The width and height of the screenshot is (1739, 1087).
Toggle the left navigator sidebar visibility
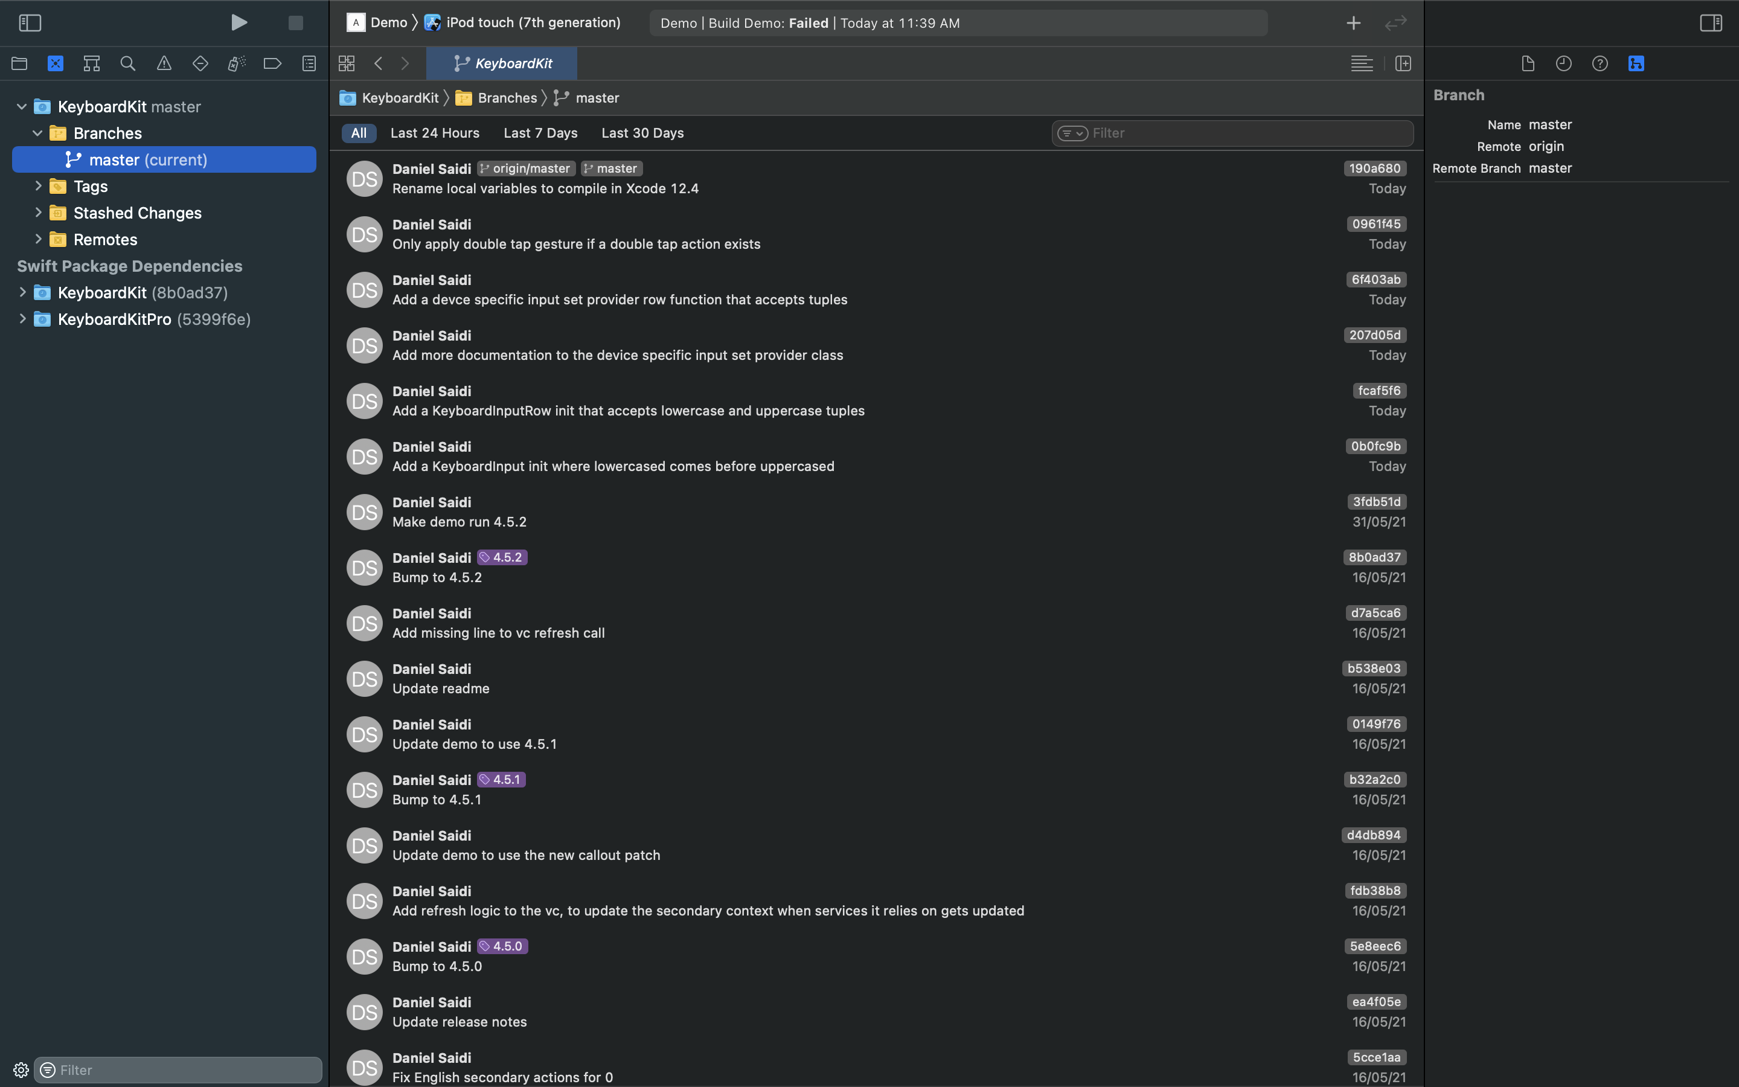(30, 22)
